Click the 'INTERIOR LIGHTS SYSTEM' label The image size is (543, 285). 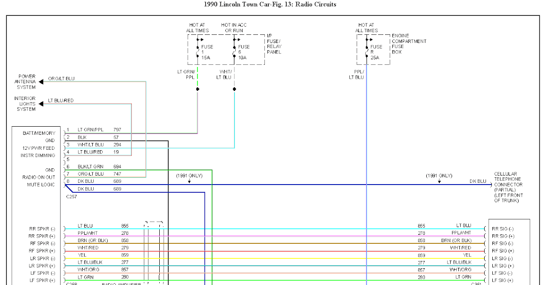click(25, 104)
